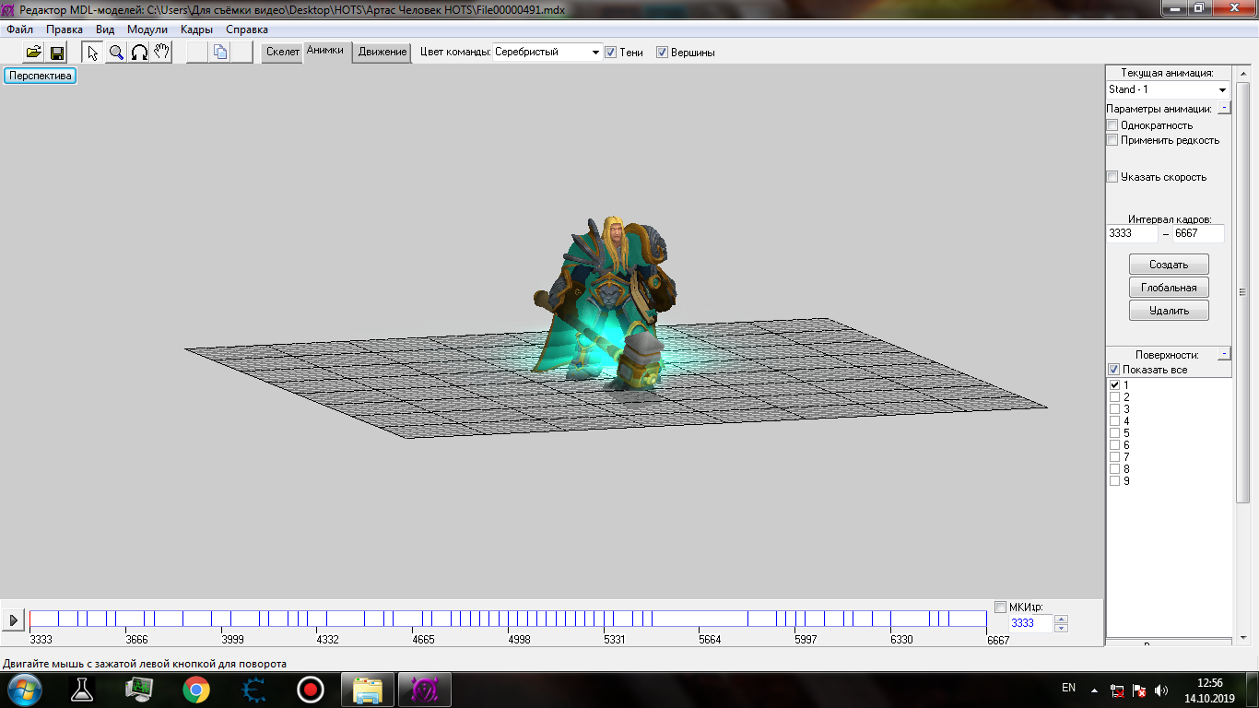Click the copy pages toolbar icon
Screen dimensions: 1259x708
click(220, 53)
